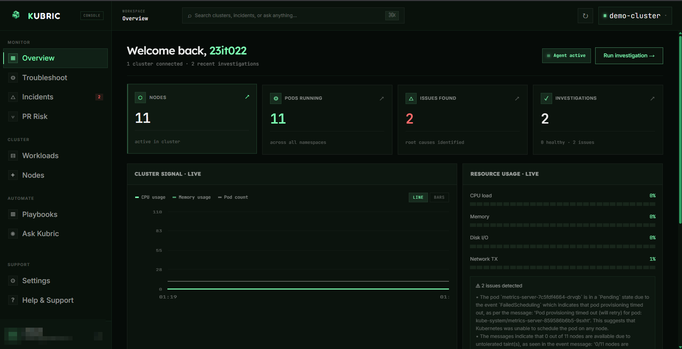The height and width of the screenshot is (349, 682).
Task: Click the Overview grid icon in sidebar
Action: tap(13, 58)
